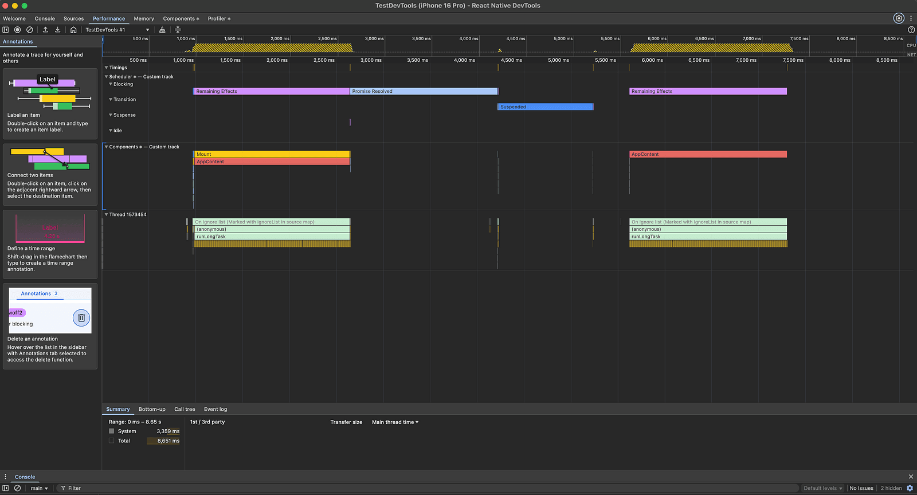Collapse the Thread 1573454 track
The height and width of the screenshot is (495, 917).
[106, 215]
